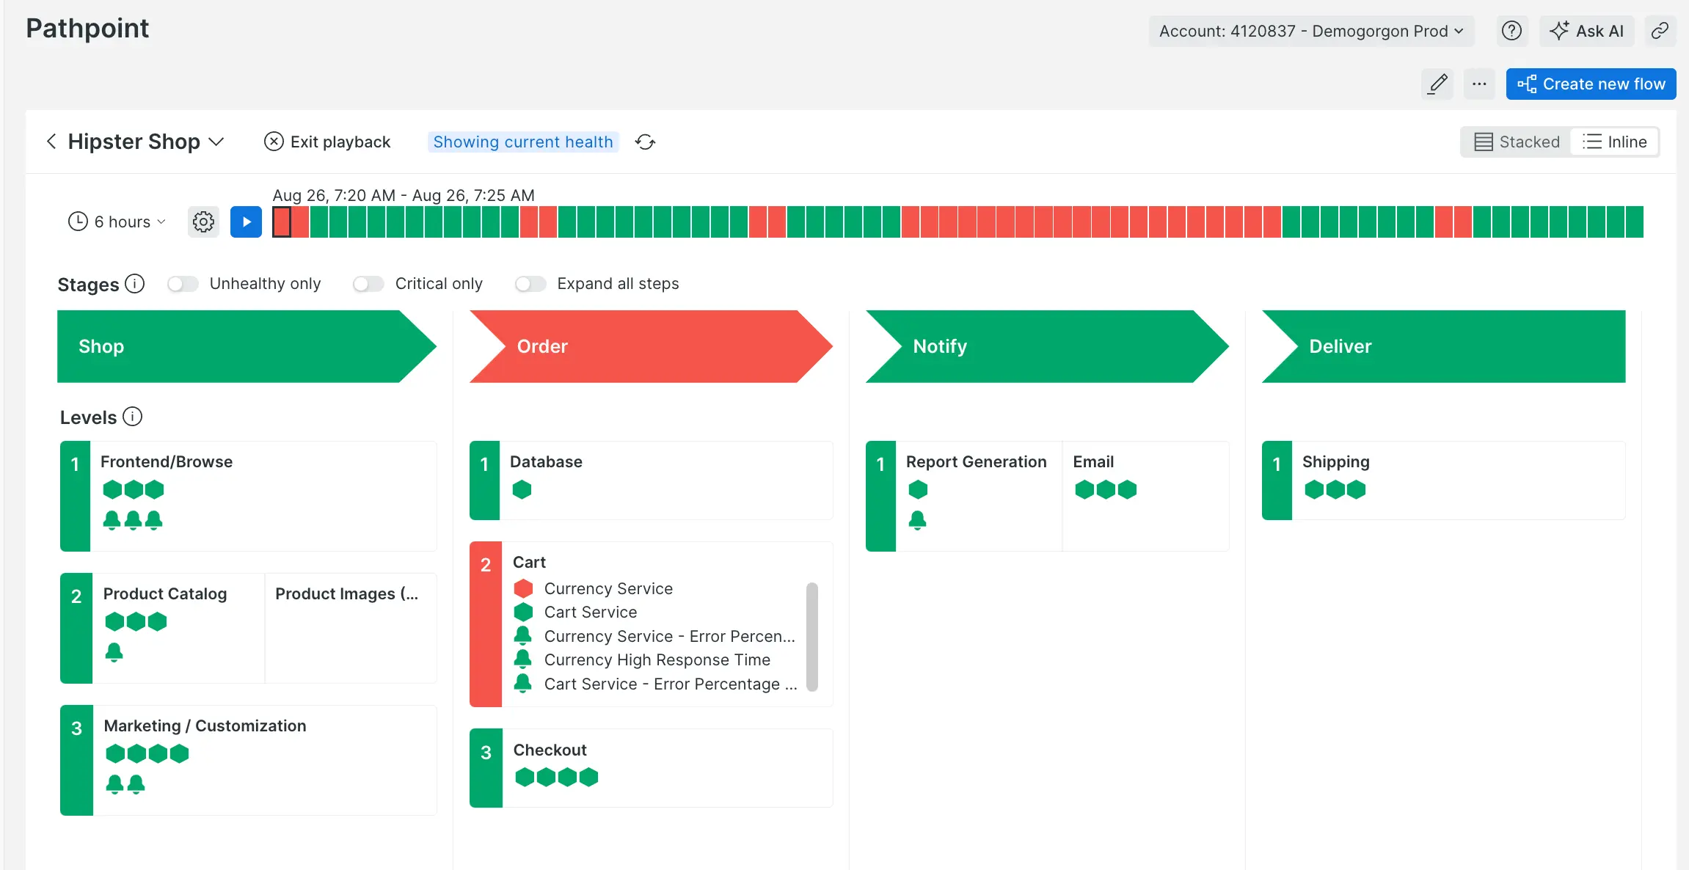This screenshot has width=1689, height=870.
Task: Switch to Inline view
Action: [1614, 142]
